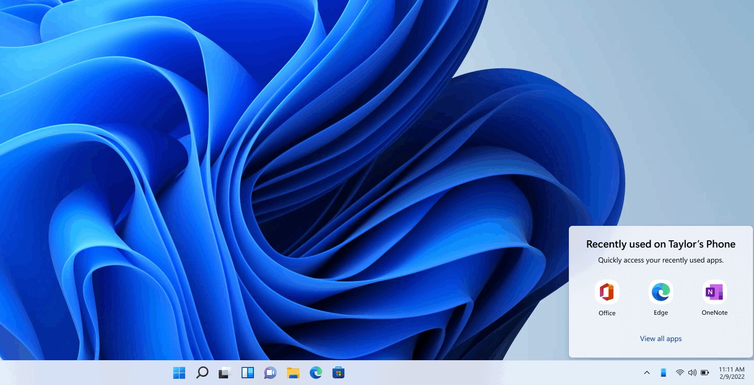Click the Office label under its icon
This screenshot has width=754, height=385.
[607, 313]
